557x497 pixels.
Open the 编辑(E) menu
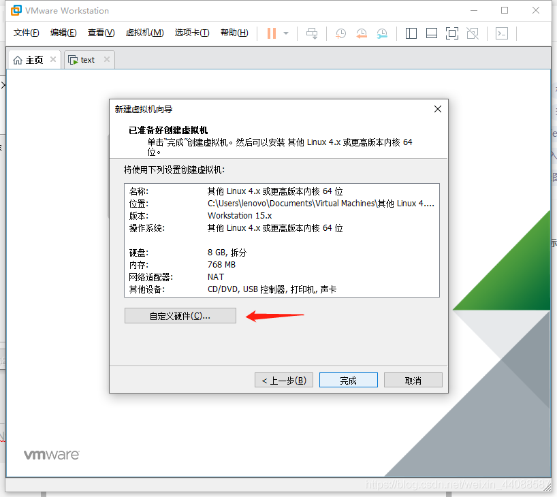(63, 33)
